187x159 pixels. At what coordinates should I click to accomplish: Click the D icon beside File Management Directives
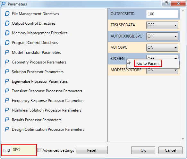(x=7, y=13)
